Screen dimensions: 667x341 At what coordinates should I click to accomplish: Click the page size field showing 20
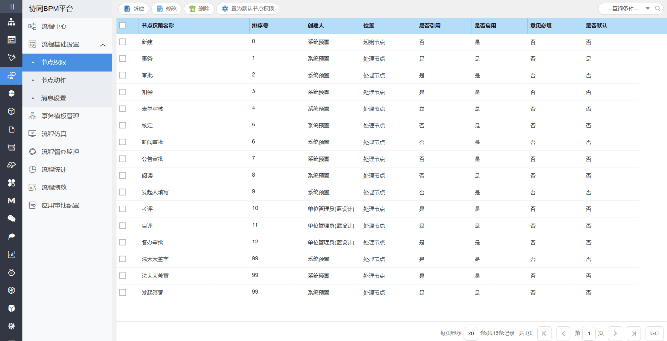click(471, 333)
